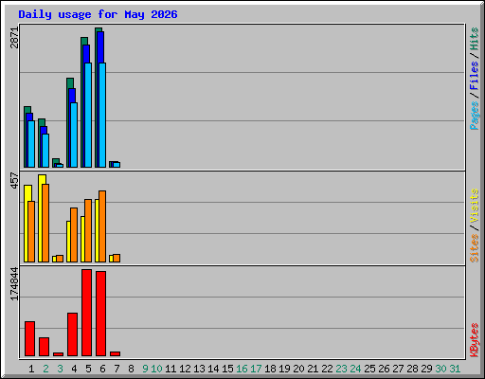The image size is (485, 379).
Task: Click the day 4 red KBytes bar
Action: pos(72,334)
